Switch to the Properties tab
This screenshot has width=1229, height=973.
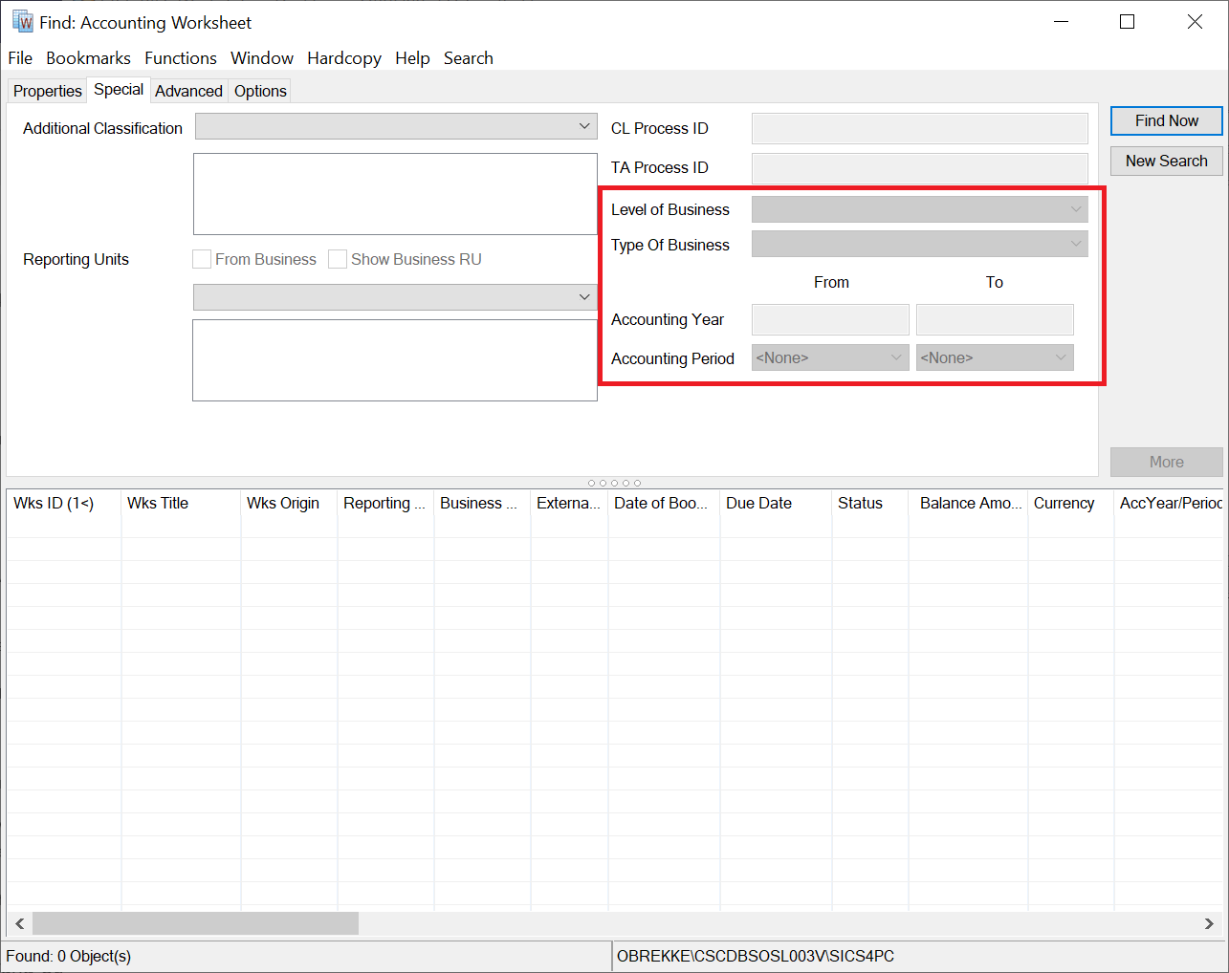click(47, 91)
